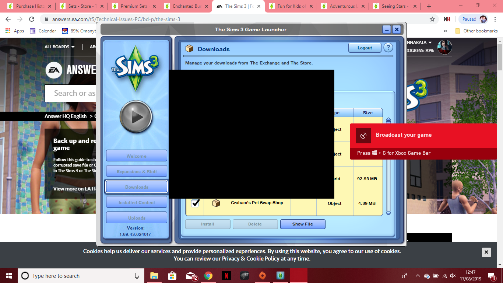Bookmark this page with the star icon
The width and height of the screenshot is (503, 283).
pyautogui.click(x=432, y=19)
